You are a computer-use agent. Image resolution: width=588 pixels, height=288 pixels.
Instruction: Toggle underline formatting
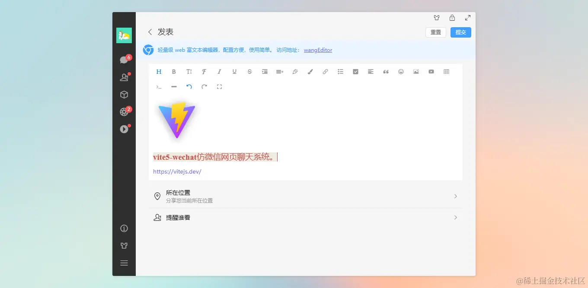coord(234,71)
